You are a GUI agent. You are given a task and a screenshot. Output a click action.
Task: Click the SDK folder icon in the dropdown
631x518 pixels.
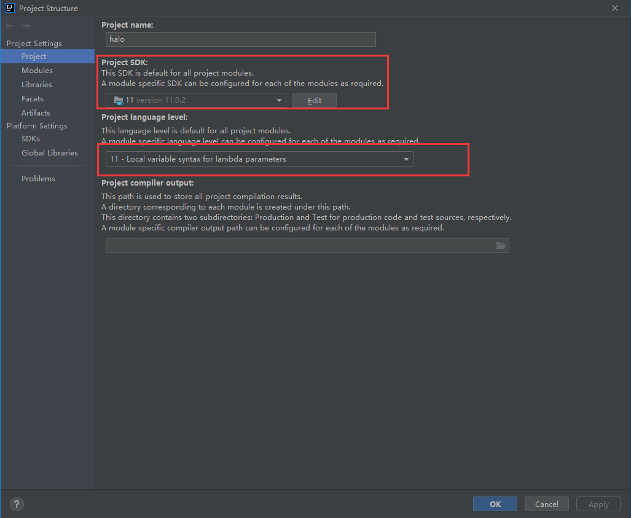(x=119, y=100)
